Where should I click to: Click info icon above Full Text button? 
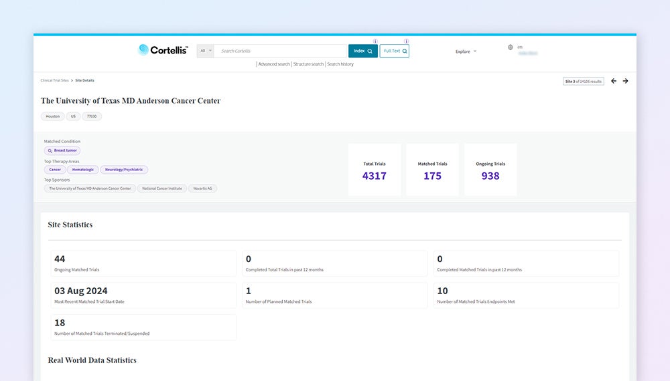(406, 41)
